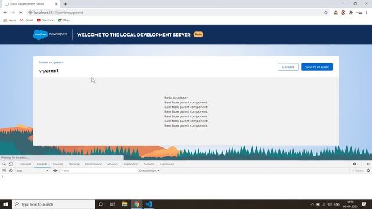372x209 pixels.
Task: Click the Salesforce developers logo
Action: tap(50, 35)
